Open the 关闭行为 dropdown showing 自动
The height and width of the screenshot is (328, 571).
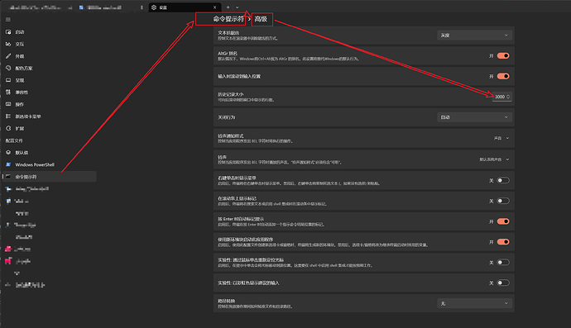[x=474, y=117]
